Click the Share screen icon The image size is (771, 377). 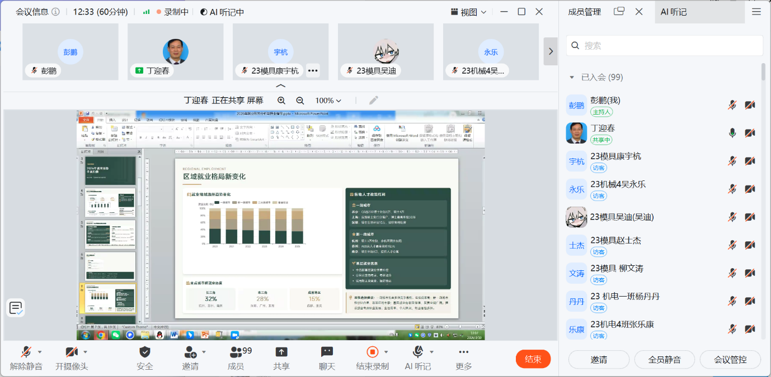point(281,352)
